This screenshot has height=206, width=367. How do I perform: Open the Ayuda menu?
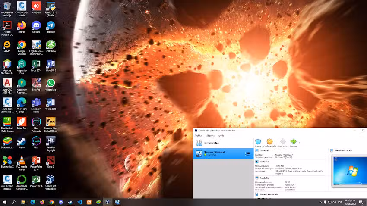pos(221,135)
